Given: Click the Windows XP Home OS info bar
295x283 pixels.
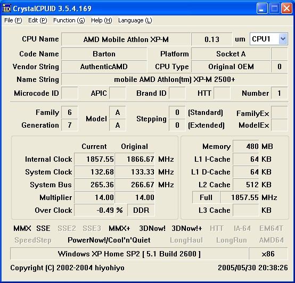Looking at the screenshot, I should point(129,254).
